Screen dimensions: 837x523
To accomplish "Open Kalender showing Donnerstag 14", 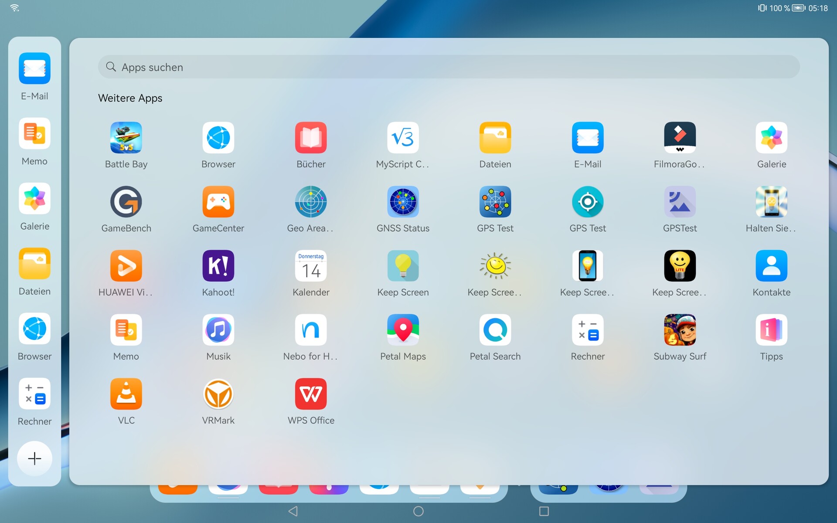I will coord(311,266).
